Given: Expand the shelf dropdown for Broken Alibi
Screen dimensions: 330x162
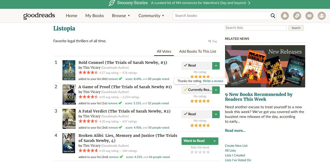Looking at the screenshot, I should (x=215, y=141).
